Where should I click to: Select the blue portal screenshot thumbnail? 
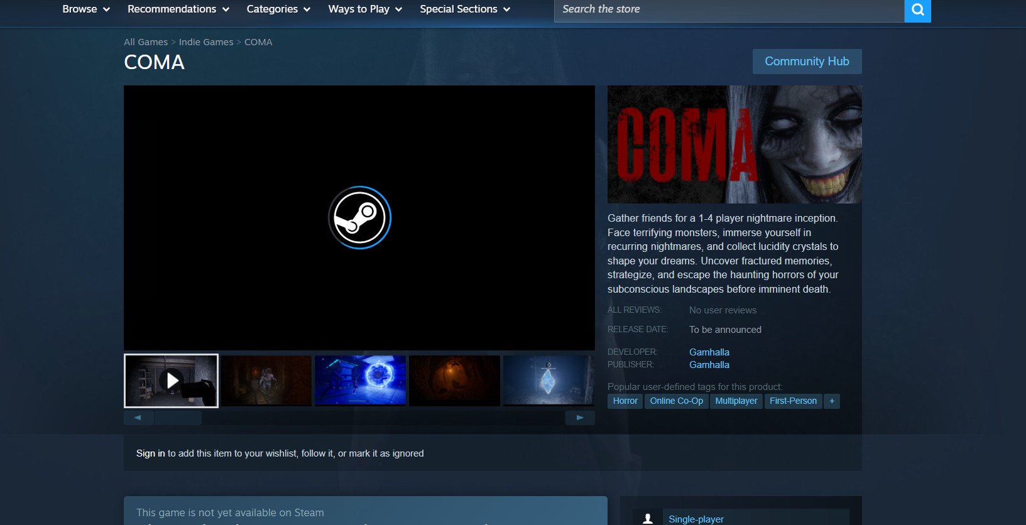coord(360,381)
